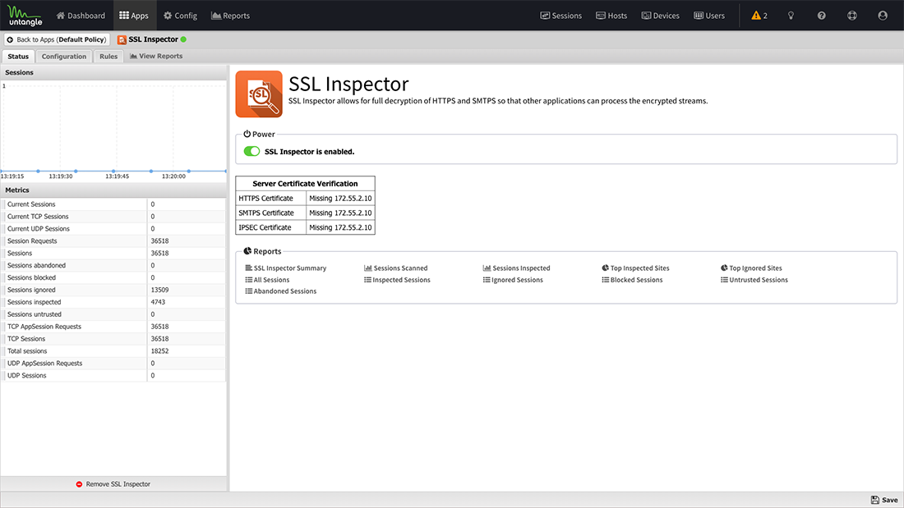The width and height of the screenshot is (904, 508).
Task: Toggle the SSL Inspector power switch
Action: pyautogui.click(x=251, y=151)
